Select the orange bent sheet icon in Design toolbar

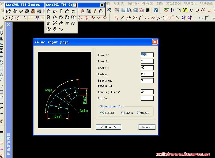tap(33, 11)
